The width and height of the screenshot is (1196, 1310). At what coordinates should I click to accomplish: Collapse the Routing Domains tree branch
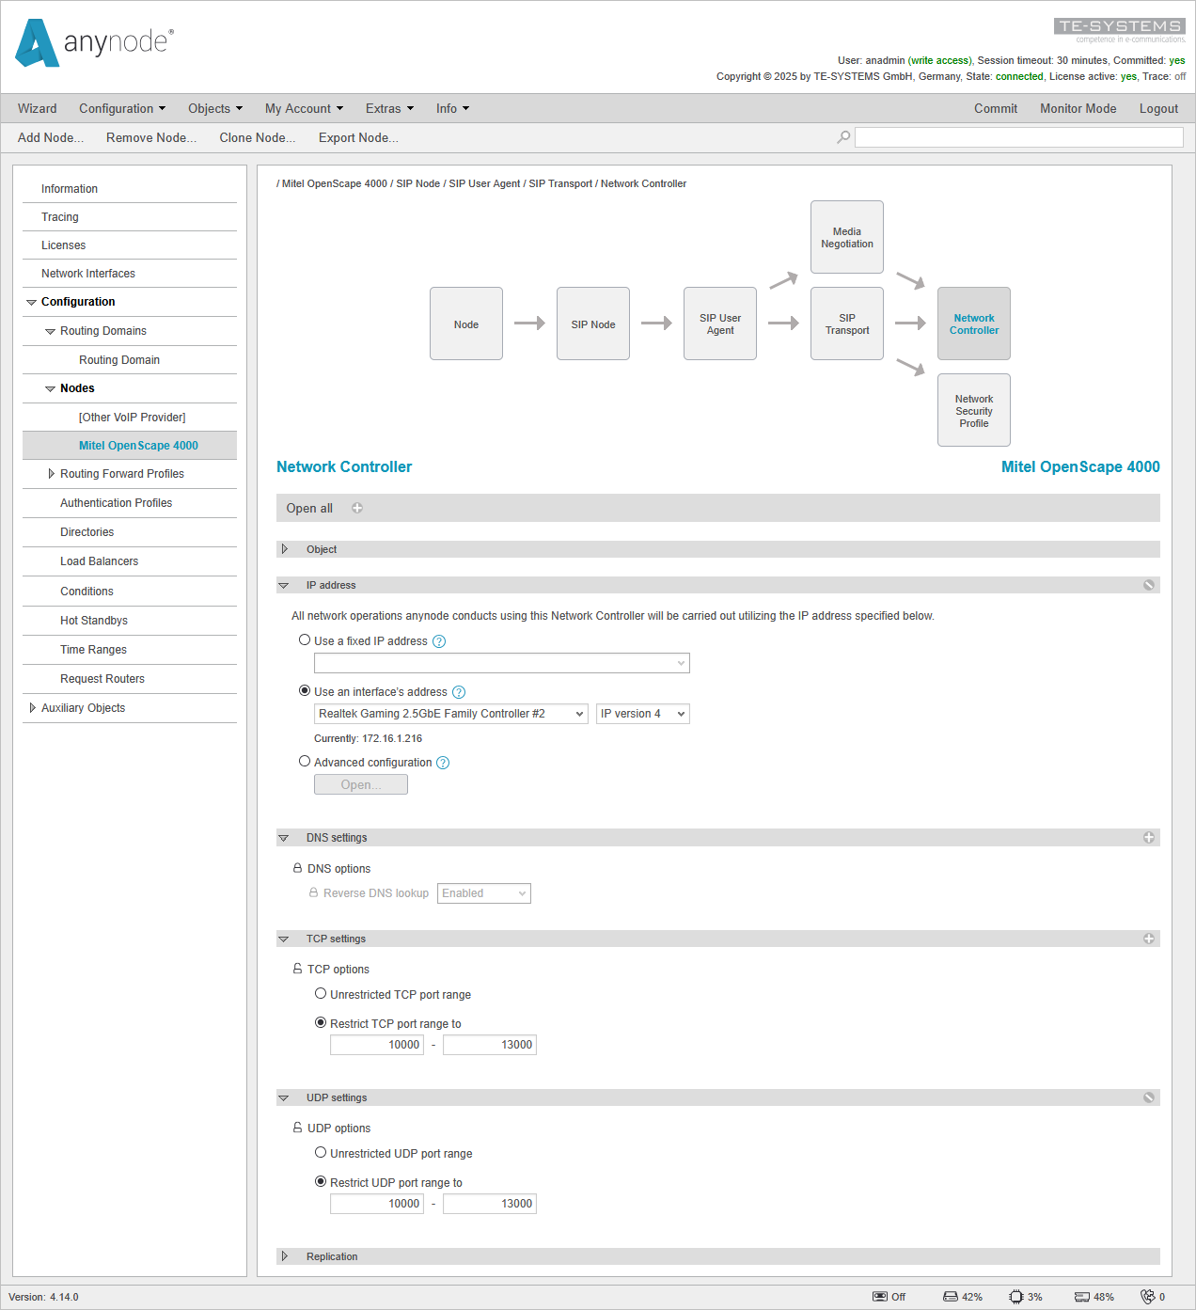pyautogui.click(x=50, y=331)
